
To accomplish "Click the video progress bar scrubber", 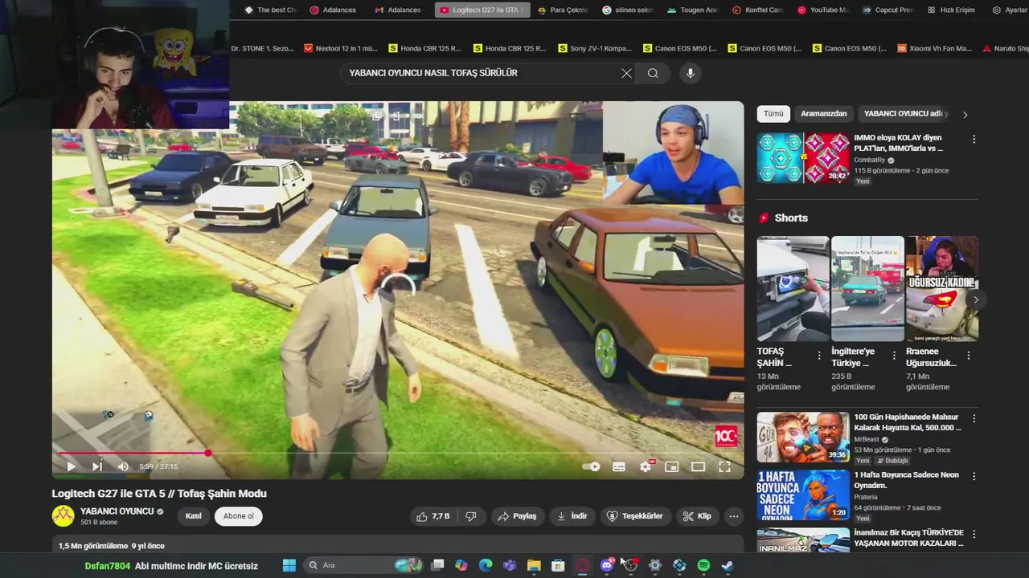I will [207, 454].
